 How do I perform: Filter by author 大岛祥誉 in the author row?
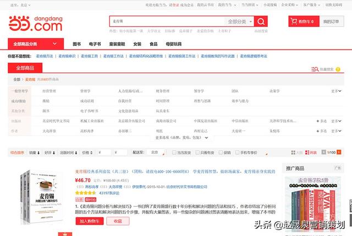coord(49,131)
